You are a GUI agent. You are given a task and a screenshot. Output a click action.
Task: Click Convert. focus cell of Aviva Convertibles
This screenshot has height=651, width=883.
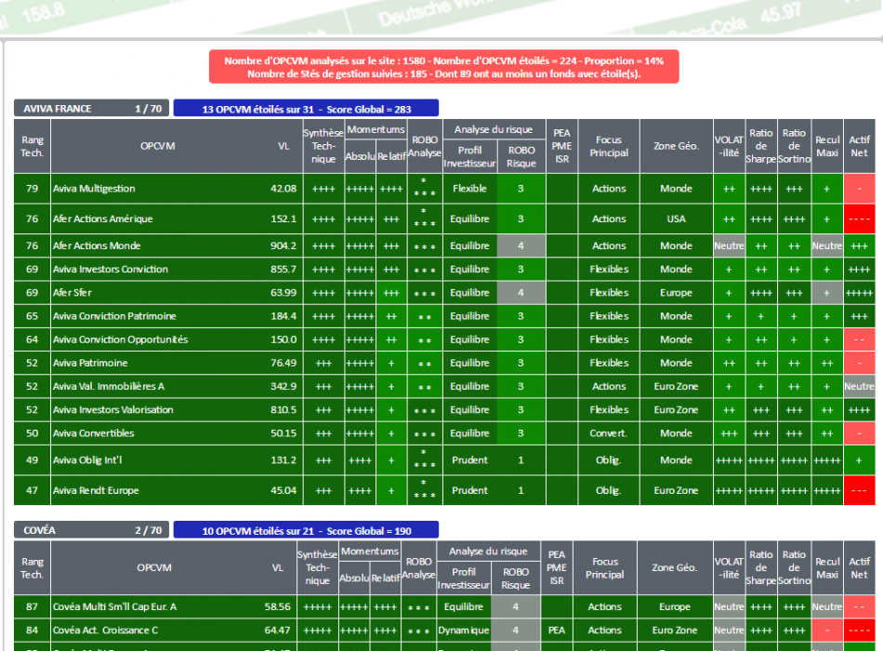[x=609, y=433]
